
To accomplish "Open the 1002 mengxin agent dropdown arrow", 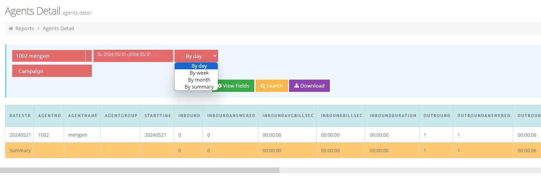I will 89,56.
